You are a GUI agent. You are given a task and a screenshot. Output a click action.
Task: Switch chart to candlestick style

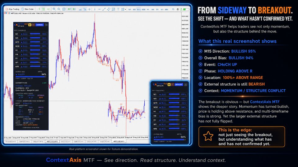pos(43,9)
